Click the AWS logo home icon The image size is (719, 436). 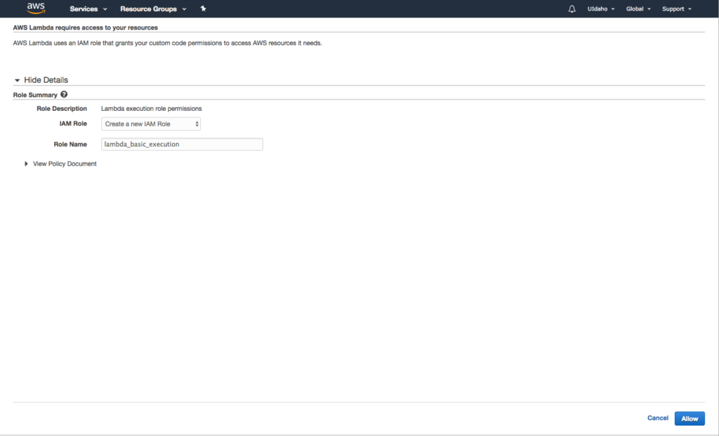click(36, 8)
